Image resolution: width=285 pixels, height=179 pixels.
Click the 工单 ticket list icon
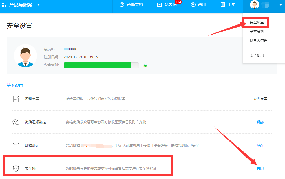[223, 5]
